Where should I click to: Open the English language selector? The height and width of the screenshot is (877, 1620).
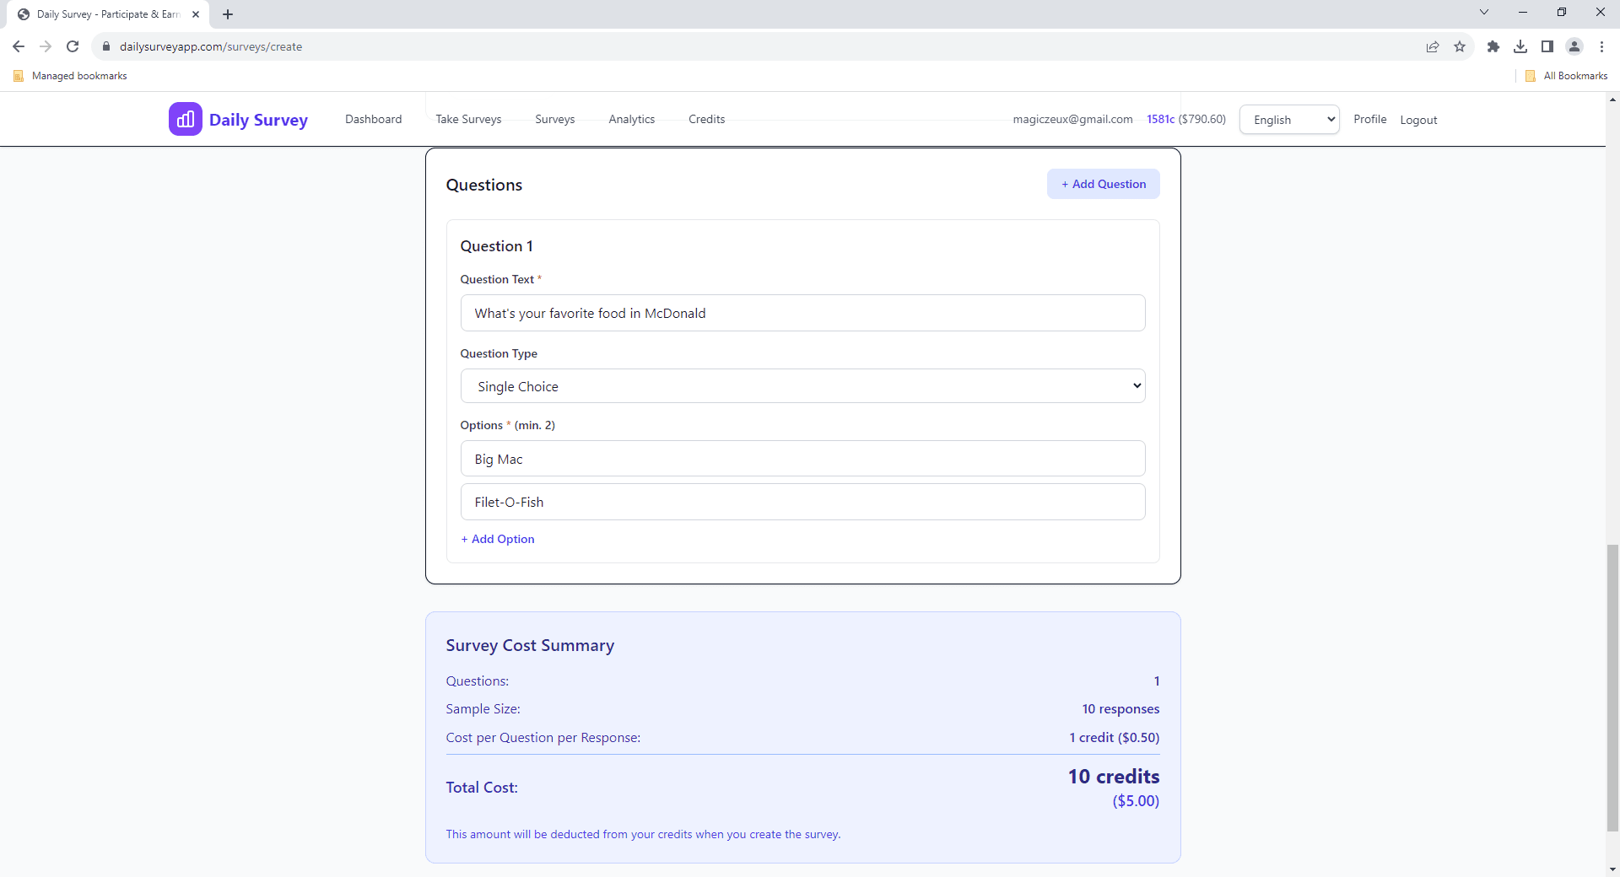pos(1288,119)
